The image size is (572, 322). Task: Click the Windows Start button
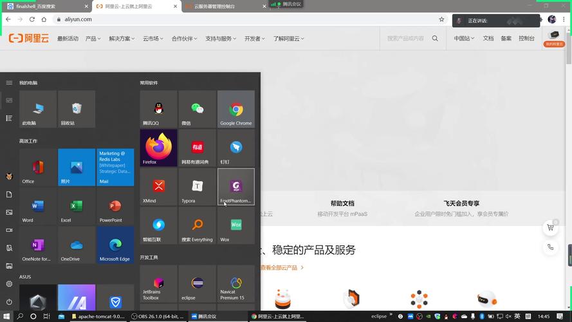6,316
